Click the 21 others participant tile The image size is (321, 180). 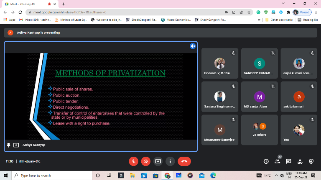pos(259,130)
